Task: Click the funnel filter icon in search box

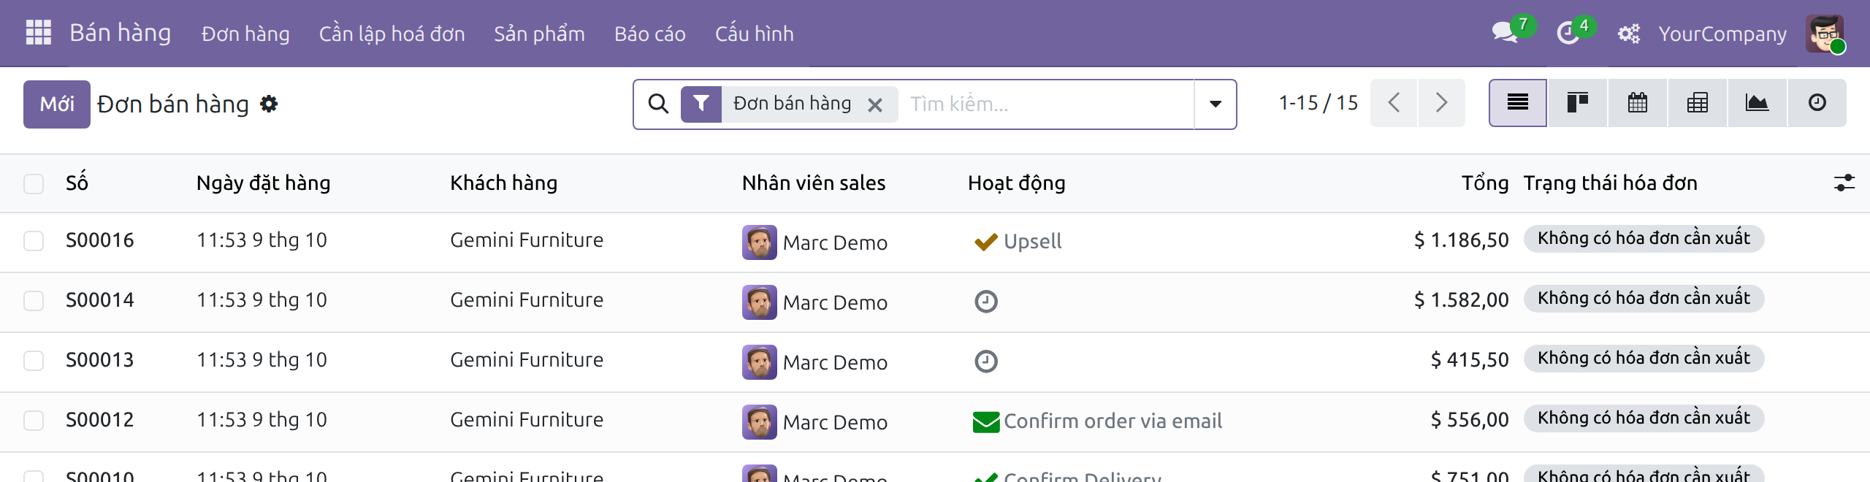Action: click(x=701, y=104)
